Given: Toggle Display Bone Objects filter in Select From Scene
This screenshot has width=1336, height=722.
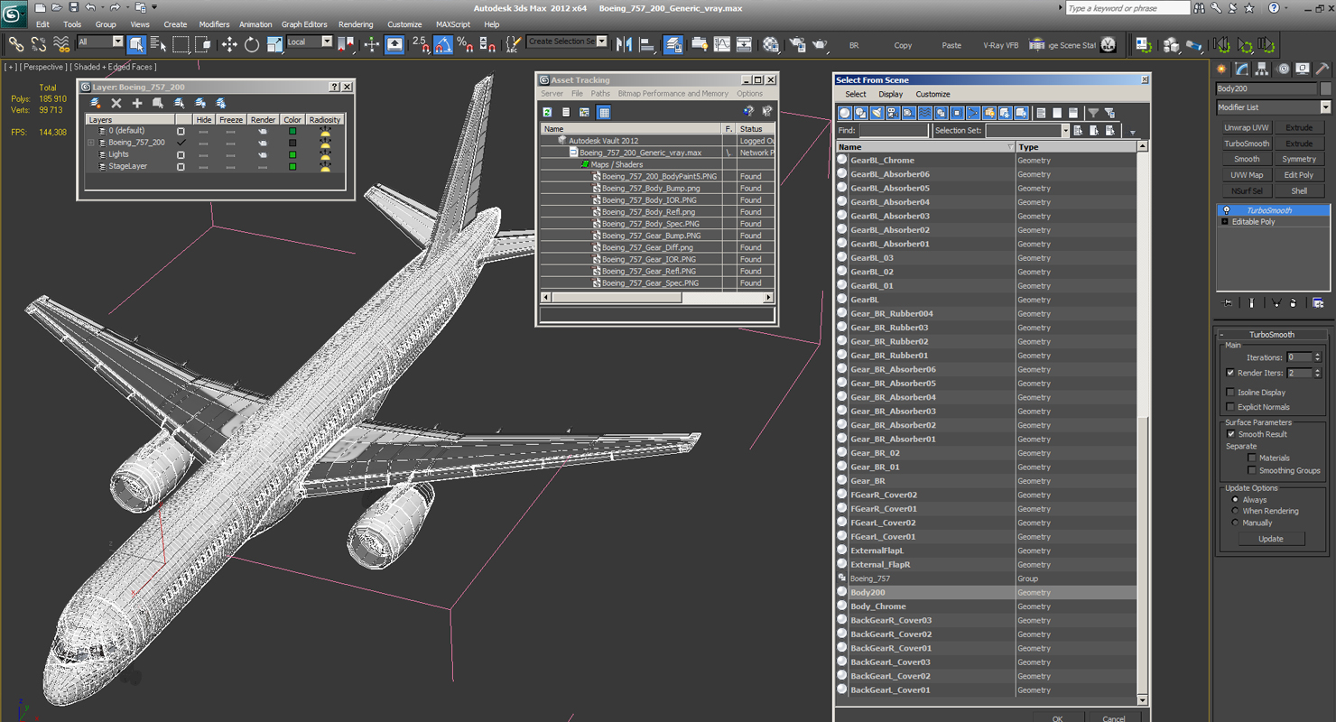Looking at the screenshot, I should [973, 113].
